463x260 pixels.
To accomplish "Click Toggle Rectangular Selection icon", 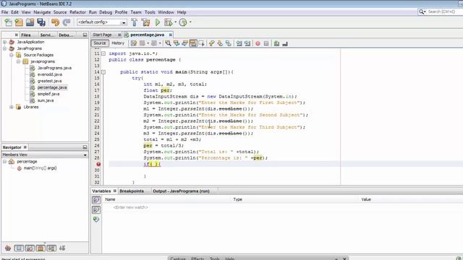I will pyautogui.click(x=202, y=43).
